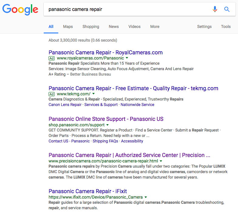The width and height of the screenshot is (238, 215).
Task: Open the Precision Authorized Service Center result
Action: [x=129, y=155]
